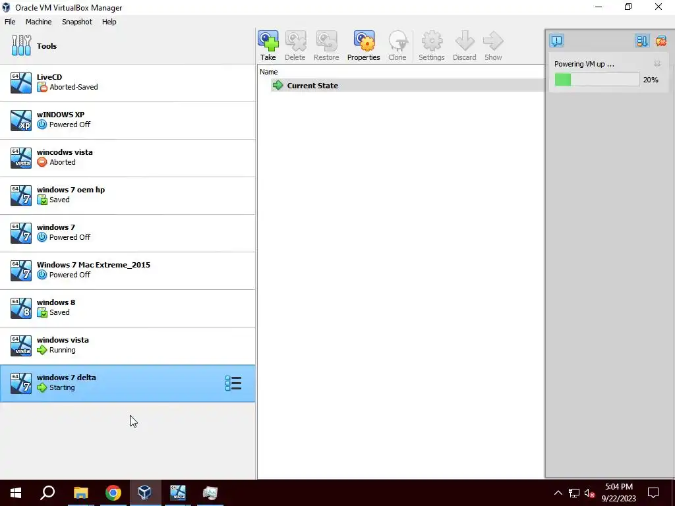Select the Current State snapshot row

[x=407, y=85]
